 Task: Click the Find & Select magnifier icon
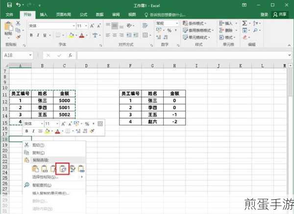click(x=255, y=30)
